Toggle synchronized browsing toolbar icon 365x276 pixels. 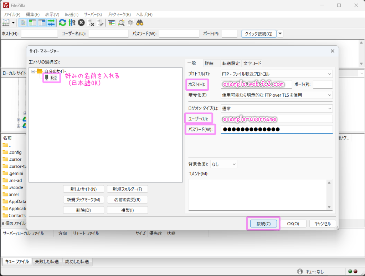pos(130,23)
